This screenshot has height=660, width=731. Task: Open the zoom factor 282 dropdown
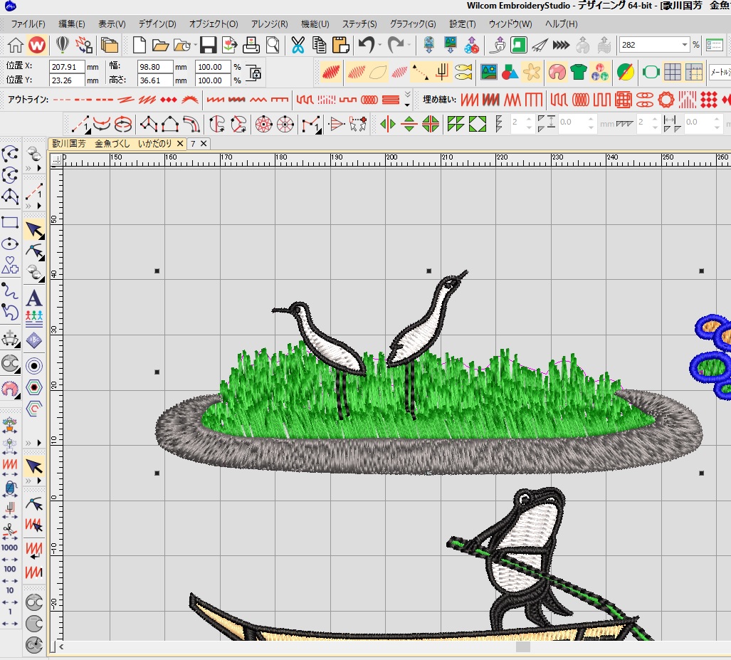pos(685,45)
